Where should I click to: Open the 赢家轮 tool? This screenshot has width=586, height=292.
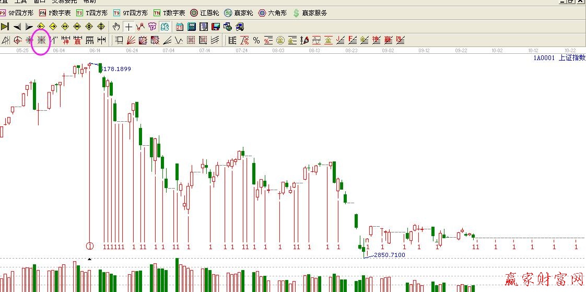pos(238,13)
